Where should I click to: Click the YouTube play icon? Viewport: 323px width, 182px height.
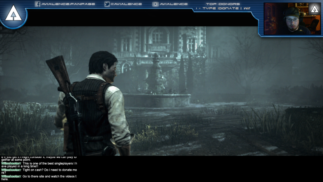pos(156,4)
